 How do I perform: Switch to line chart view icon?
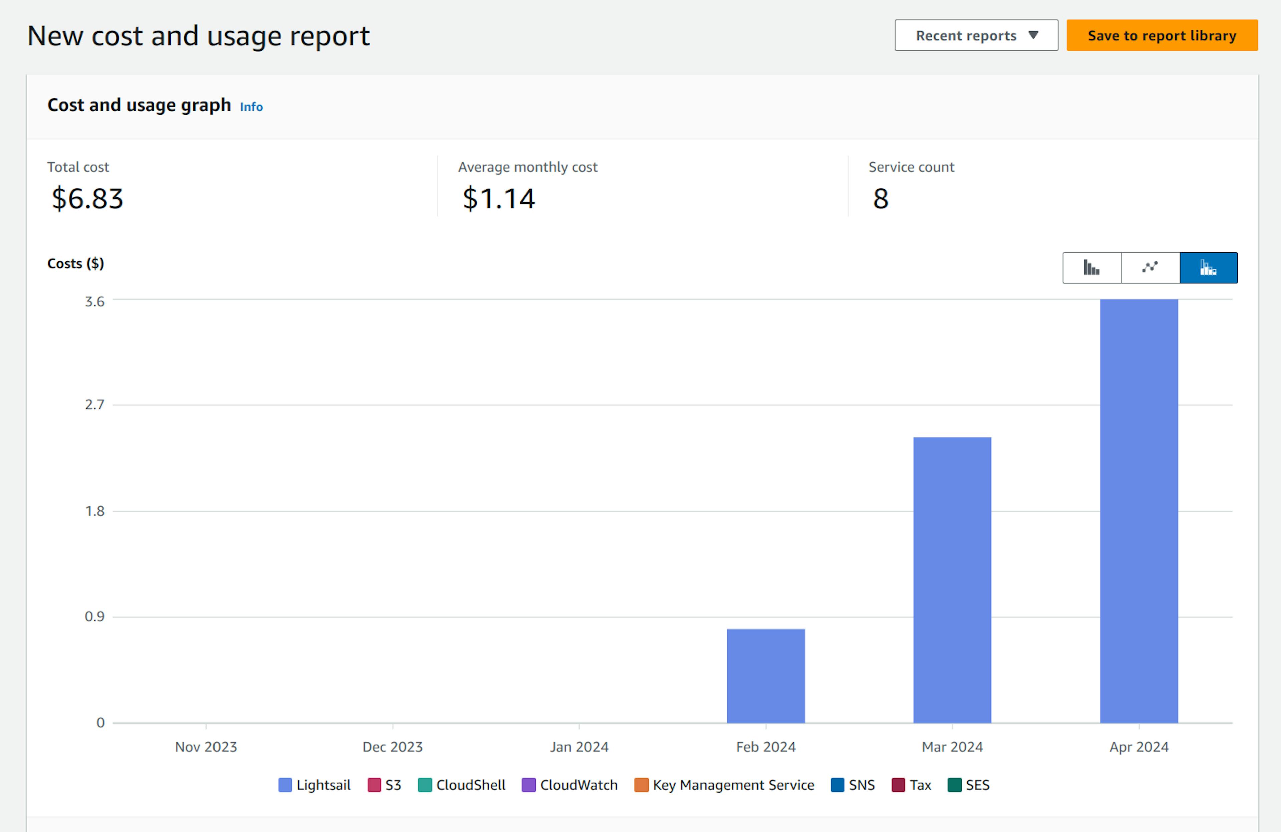click(x=1150, y=267)
